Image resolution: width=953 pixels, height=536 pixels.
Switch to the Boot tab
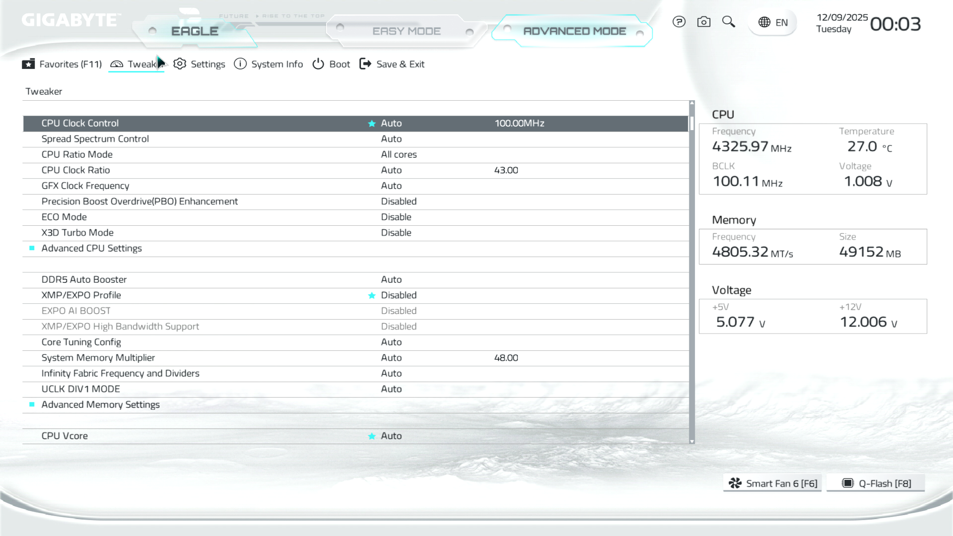coord(331,64)
